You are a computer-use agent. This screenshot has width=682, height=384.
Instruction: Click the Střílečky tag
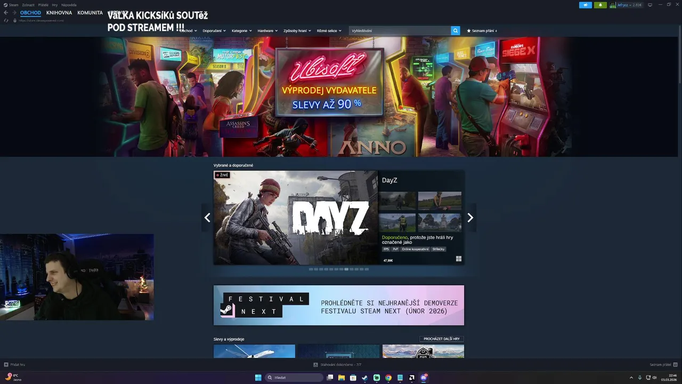pos(439,249)
